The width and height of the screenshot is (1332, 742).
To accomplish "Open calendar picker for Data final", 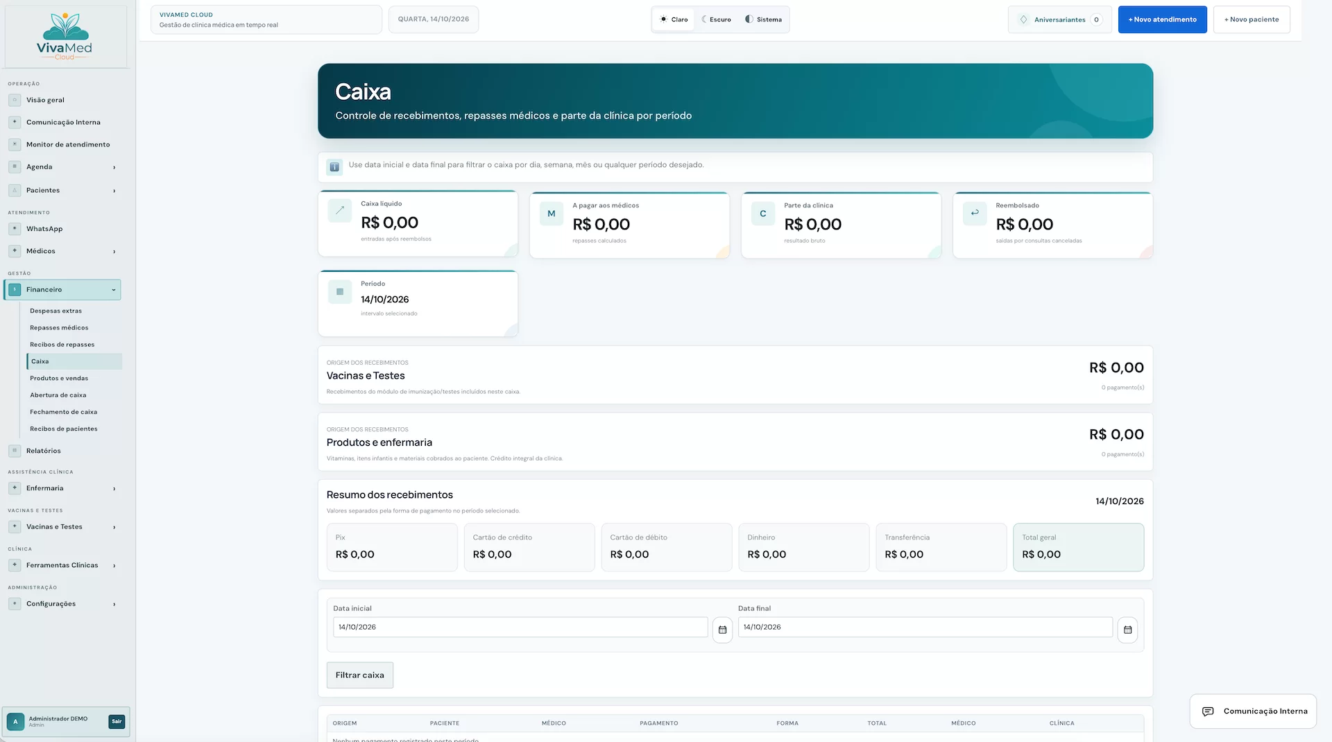I will [1127, 630].
